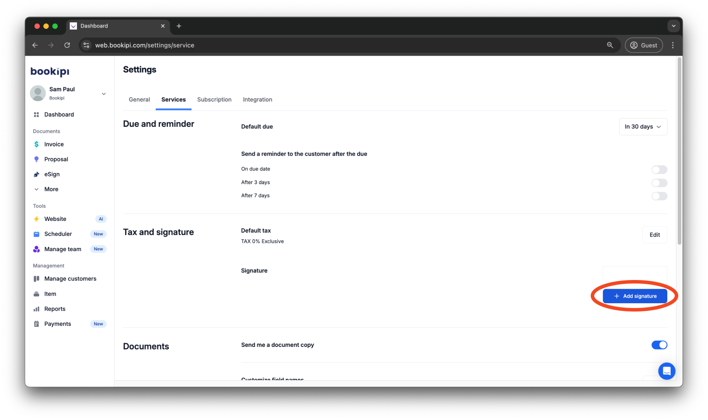Image resolution: width=708 pixels, height=420 pixels.
Task: Select the Proposal document icon
Action: [x=37, y=159]
